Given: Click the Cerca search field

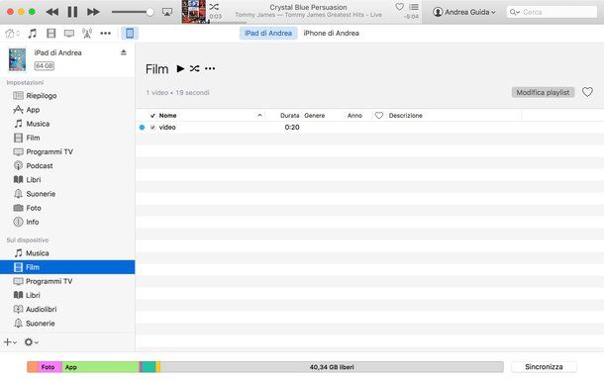Looking at the screenshot, I should tap(552, 12).
